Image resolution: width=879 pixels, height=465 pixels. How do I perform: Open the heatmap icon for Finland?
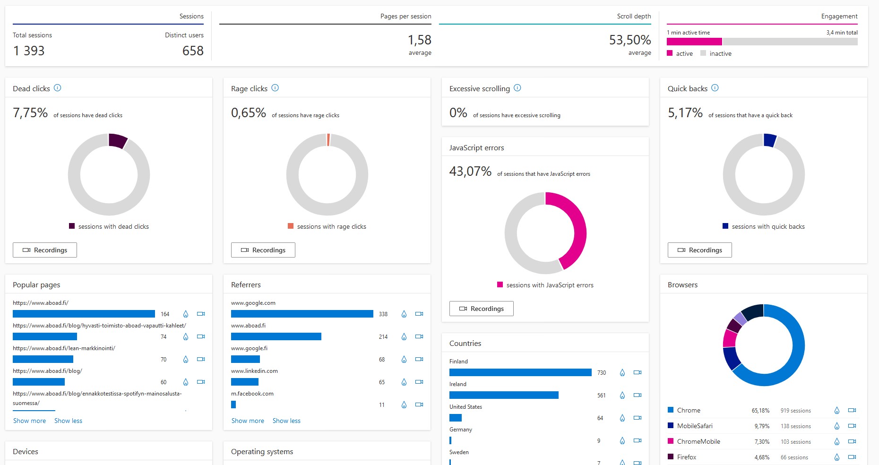click(622, 372)
